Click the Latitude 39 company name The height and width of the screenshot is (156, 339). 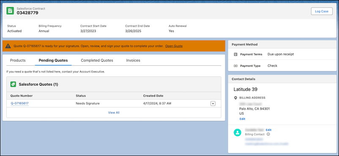(x=246, y=89)
